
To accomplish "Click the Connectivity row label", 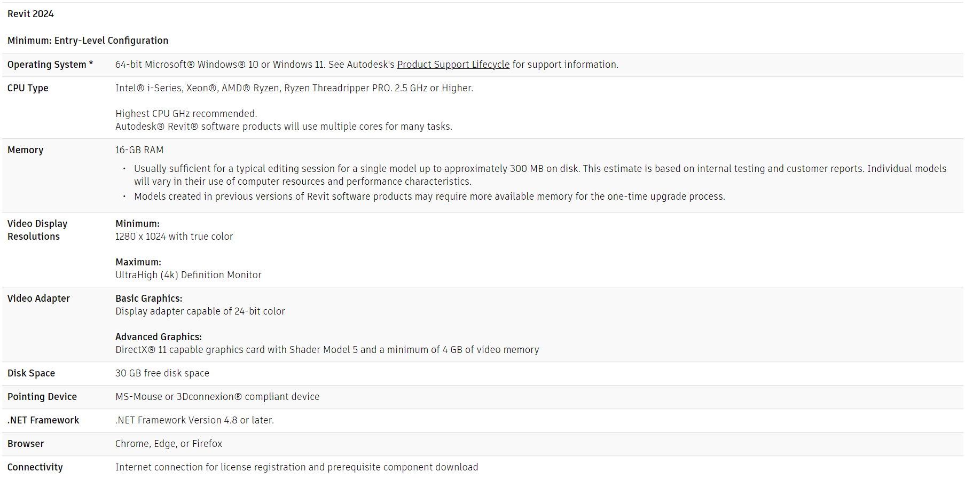I will point(35,467).
